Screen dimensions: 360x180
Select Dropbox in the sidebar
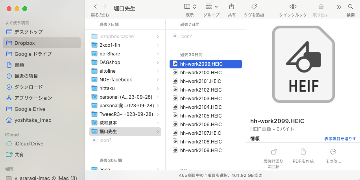[42, 43]
